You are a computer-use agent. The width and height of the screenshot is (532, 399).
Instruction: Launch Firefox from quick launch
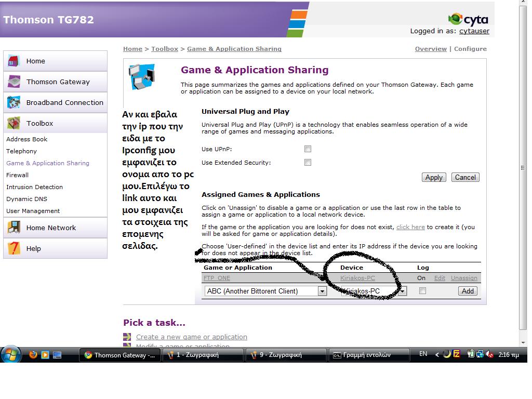click(33, 355)
